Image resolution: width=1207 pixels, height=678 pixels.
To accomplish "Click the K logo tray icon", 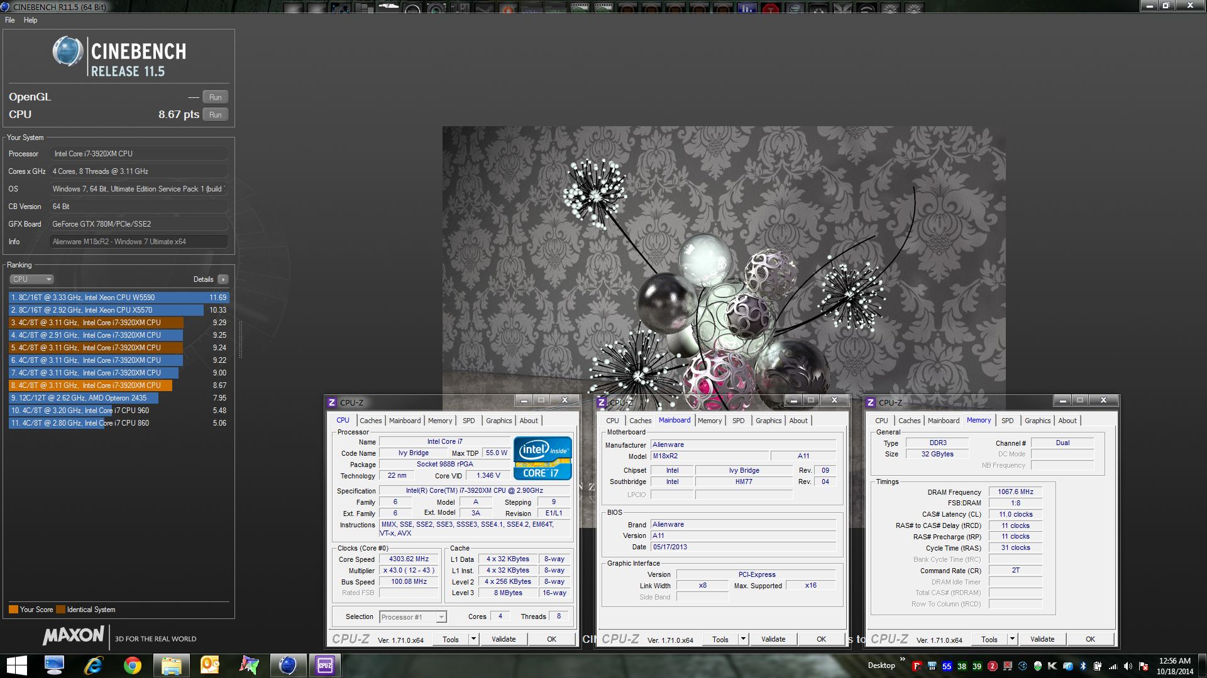I will pyautogui.click(x=1052, y=666).
